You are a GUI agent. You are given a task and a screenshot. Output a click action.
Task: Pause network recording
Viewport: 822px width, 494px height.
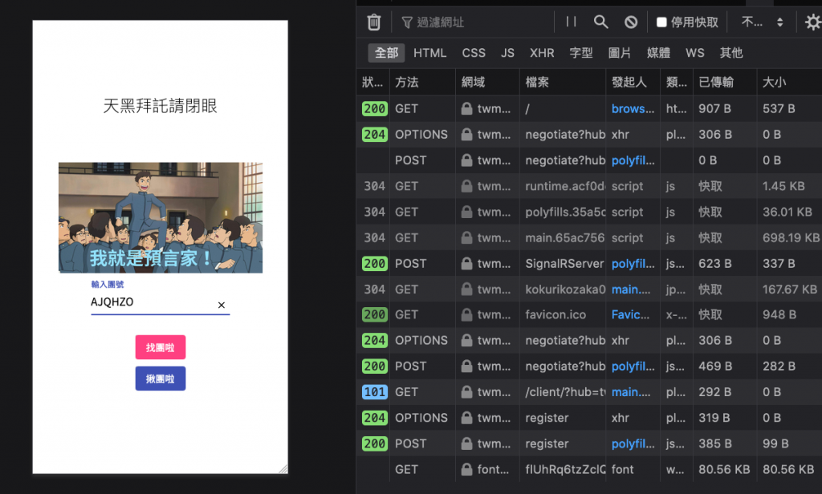[571, 22]
